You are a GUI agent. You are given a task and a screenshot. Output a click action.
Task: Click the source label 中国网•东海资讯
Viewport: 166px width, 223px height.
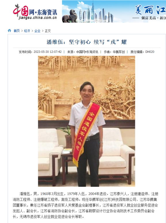click(87, 52)
